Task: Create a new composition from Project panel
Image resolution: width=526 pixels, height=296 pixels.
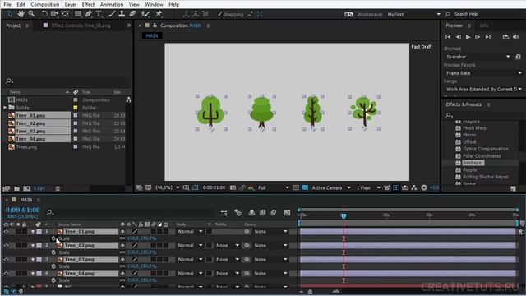Action: point(27,188)
